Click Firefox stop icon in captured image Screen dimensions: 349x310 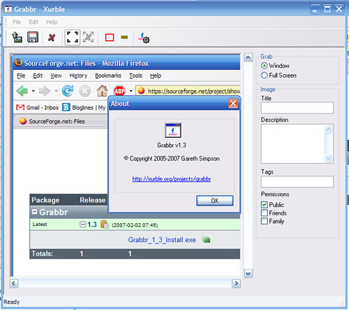pyautogui.click(x=85, y=91)
